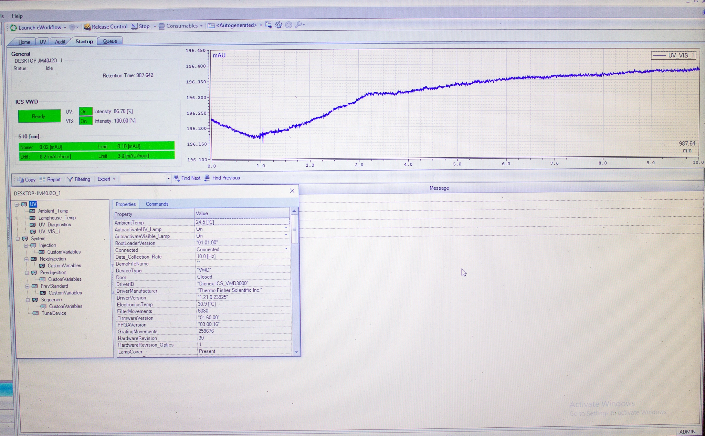Click the wrench tools icon
Viewport: 705px width, 436px height.
pyautogui.click(x=299, y=25)
